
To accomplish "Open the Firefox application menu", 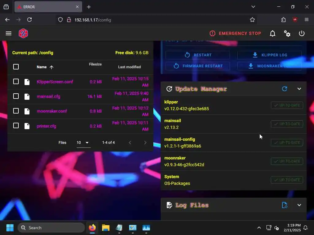I will coord(307,20).
